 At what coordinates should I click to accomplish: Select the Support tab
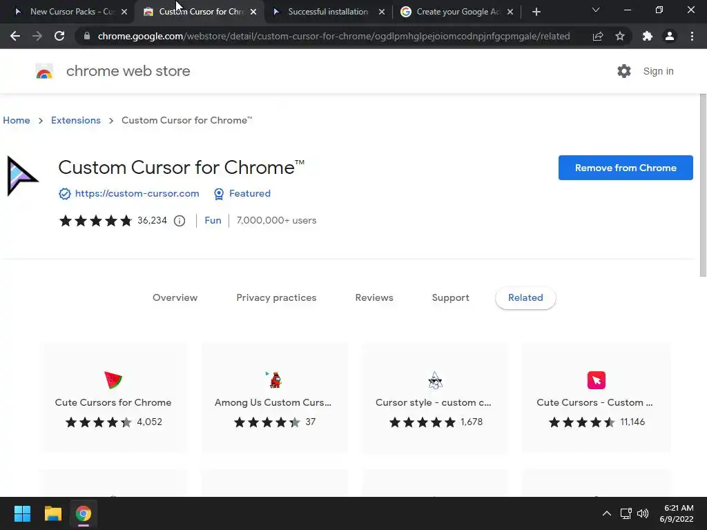pyautogui.click(x=450, y=298)
